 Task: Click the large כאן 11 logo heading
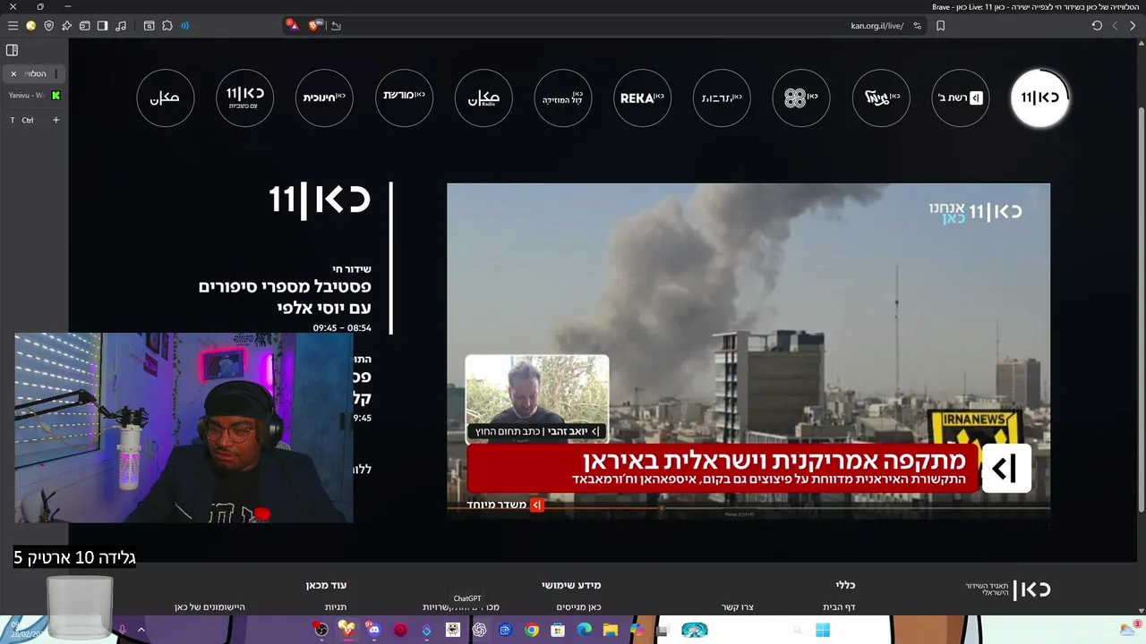(321, 200)
